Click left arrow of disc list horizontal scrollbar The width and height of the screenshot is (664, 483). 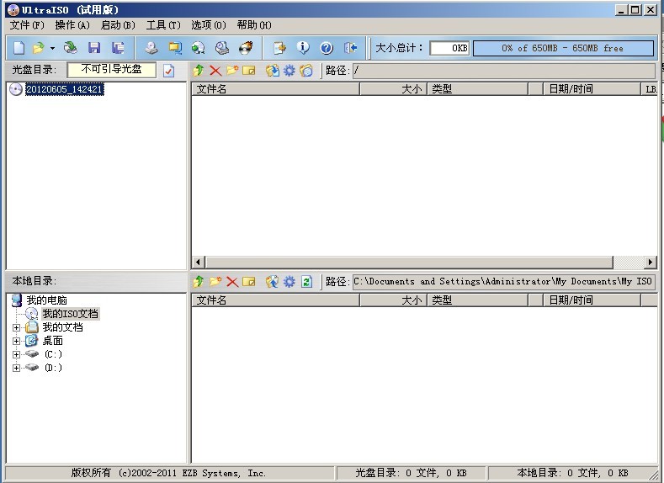click(x=198, y=263)
